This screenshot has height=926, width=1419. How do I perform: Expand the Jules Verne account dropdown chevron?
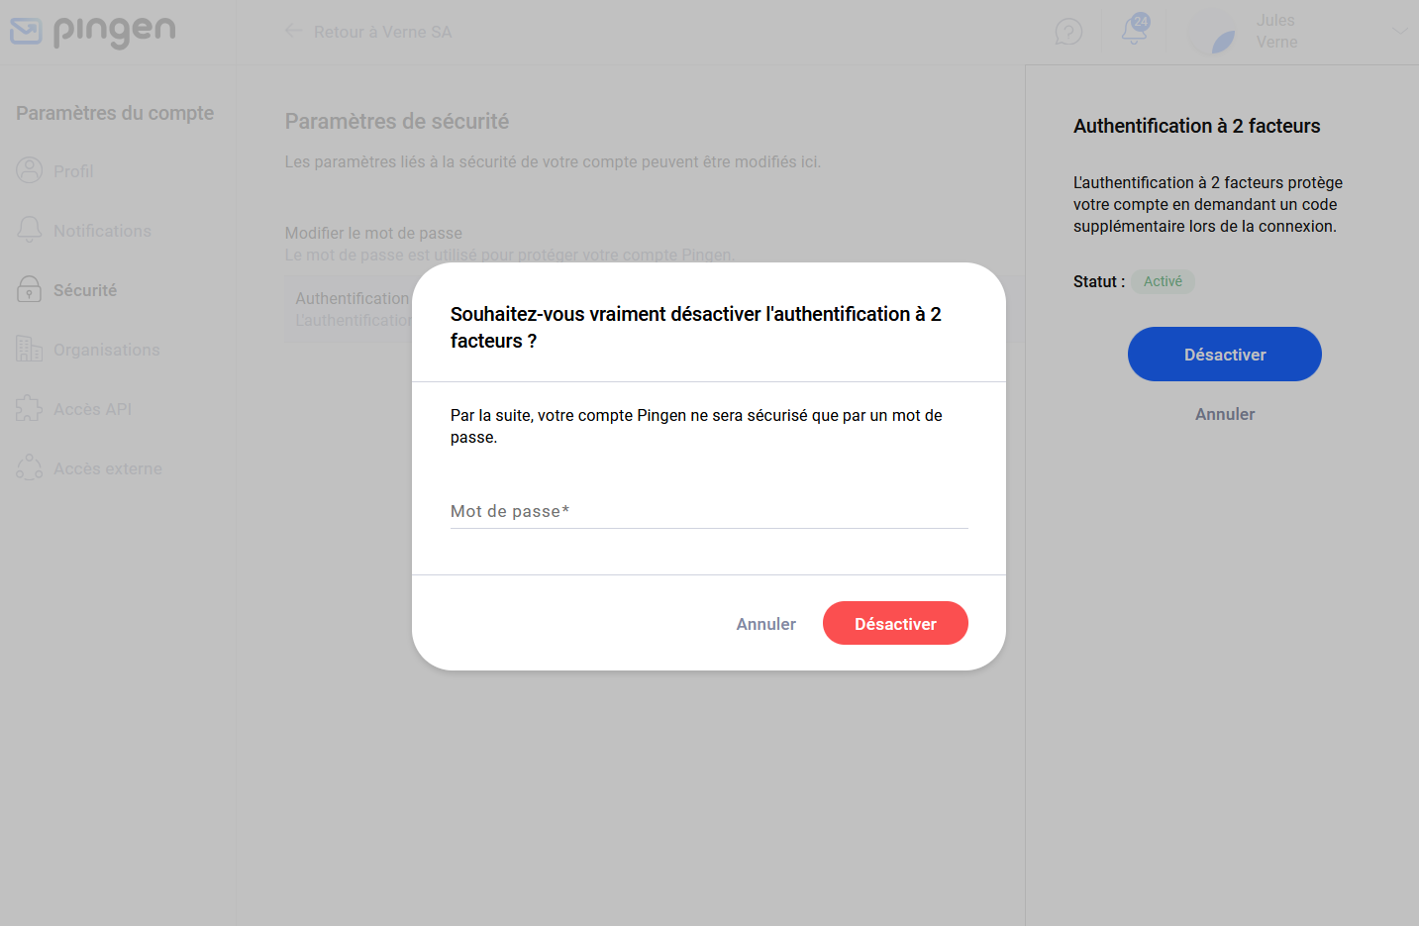pyautogui.click(x=1400, y=30)
